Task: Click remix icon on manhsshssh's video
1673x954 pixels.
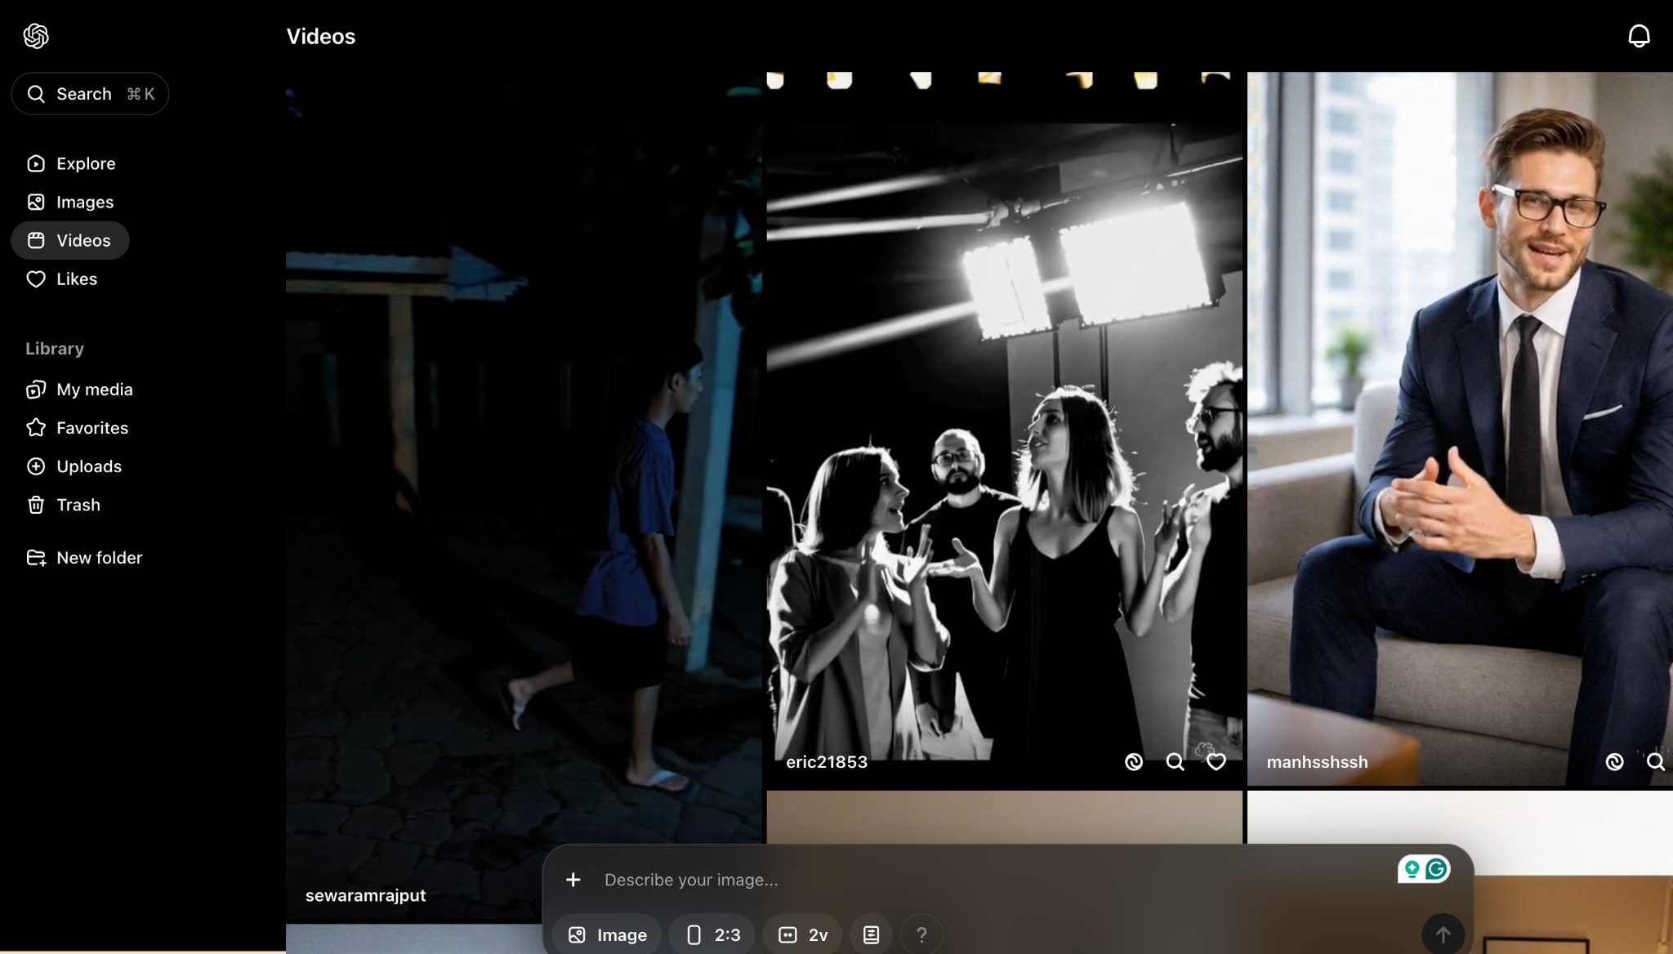Action: [1614, 762]
